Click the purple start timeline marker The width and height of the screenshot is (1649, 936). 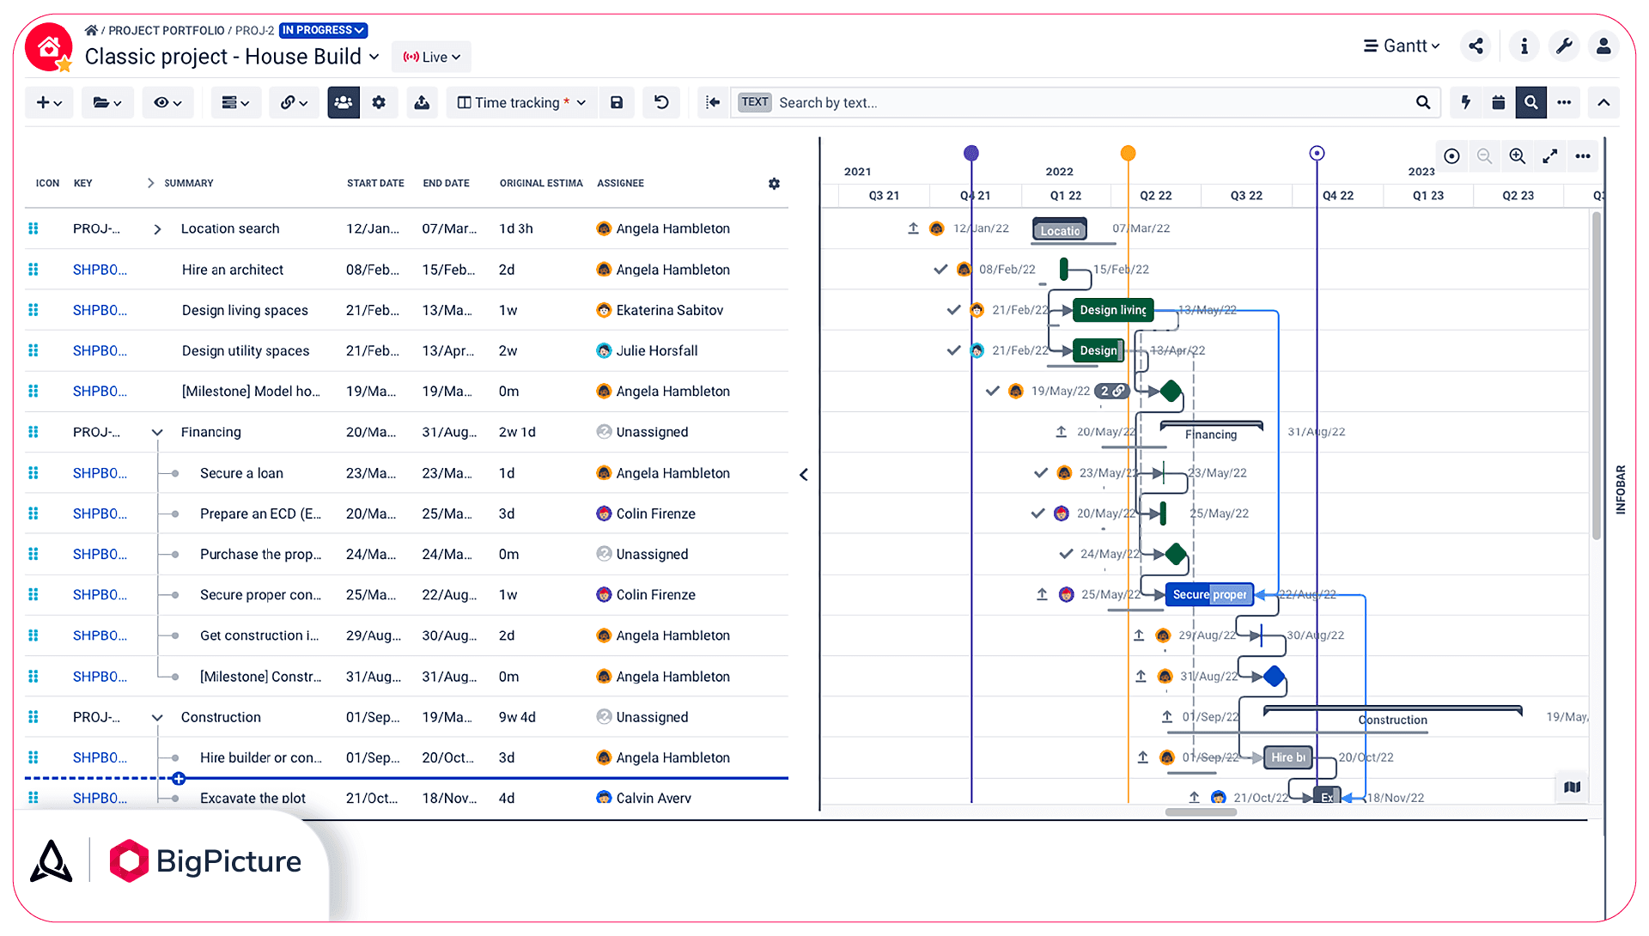click(x=971, y=153)
